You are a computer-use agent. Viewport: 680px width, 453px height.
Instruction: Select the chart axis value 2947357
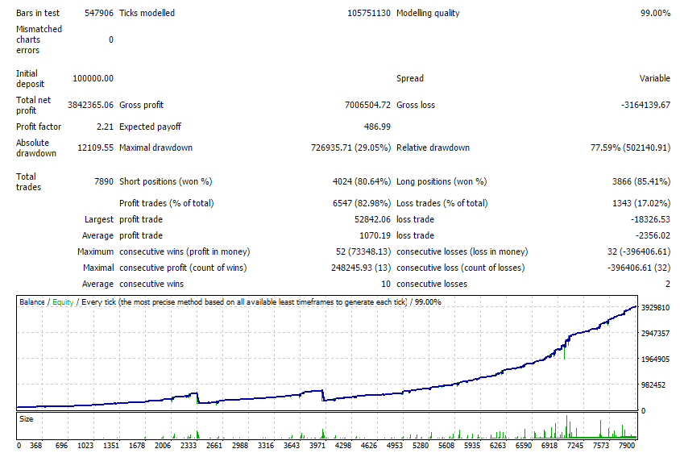pos(655,333)
